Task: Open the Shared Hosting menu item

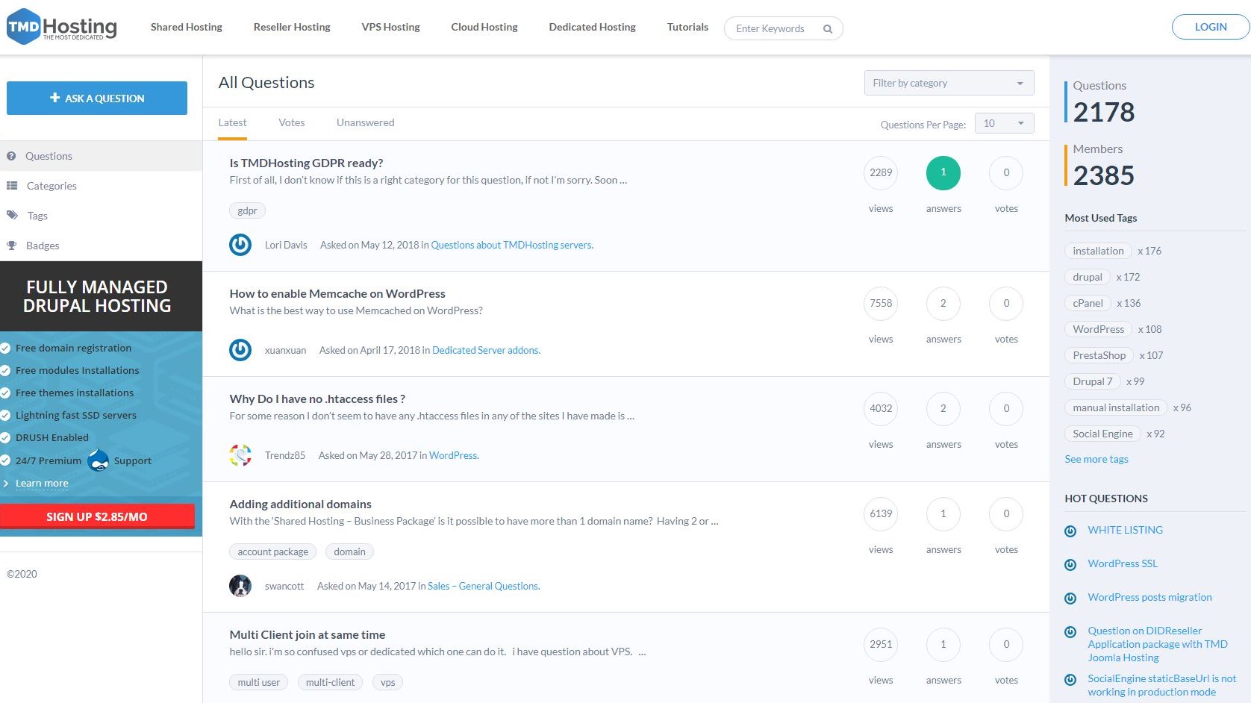Action: (x=187, y=27)
